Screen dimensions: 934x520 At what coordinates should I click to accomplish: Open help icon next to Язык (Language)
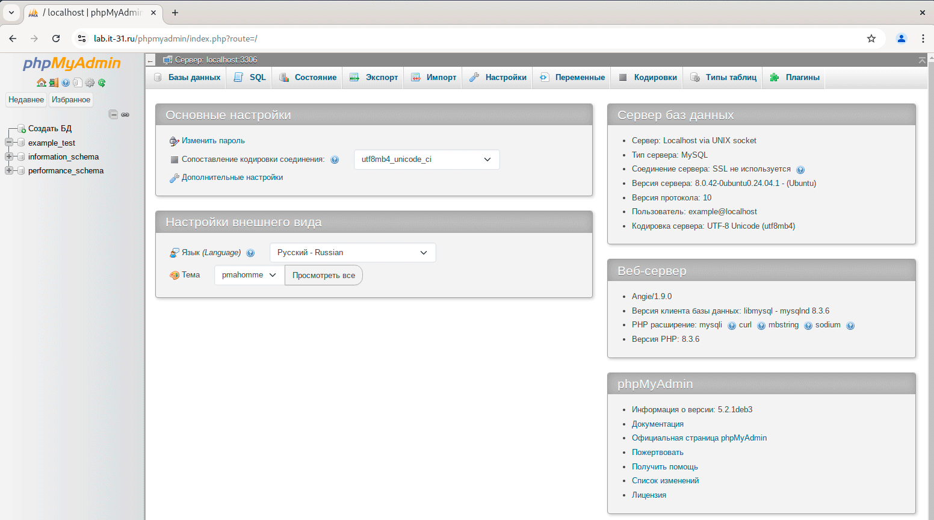click(250, 253)
